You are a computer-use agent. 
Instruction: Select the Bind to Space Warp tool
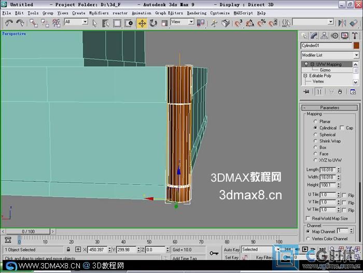pos(56,23)
